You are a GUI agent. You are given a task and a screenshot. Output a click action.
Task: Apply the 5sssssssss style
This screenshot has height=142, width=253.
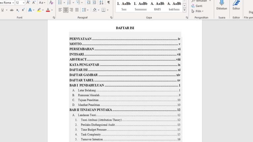coord(141,6)
